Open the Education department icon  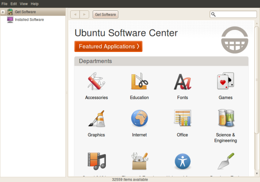point(140,81)
